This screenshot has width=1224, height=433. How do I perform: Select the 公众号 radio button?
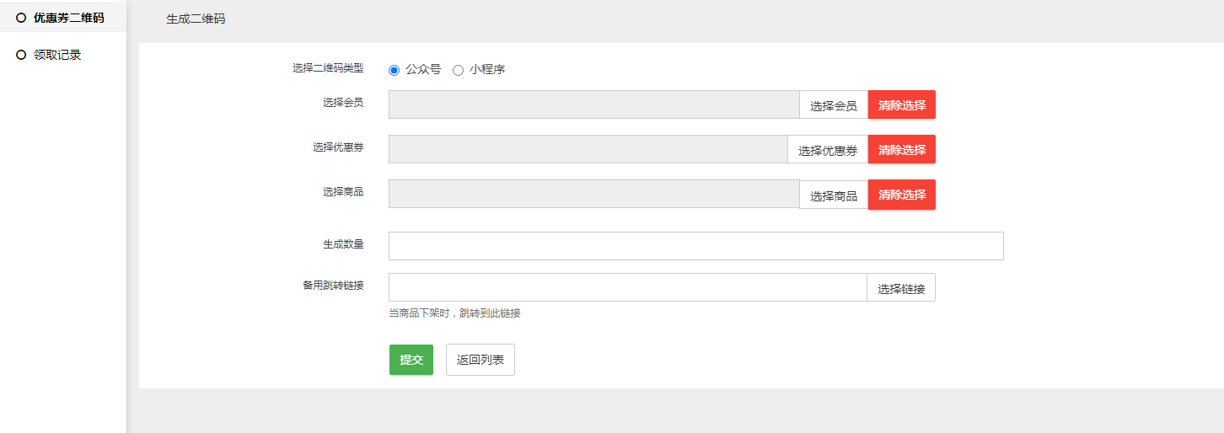click(x=394, y=70)
